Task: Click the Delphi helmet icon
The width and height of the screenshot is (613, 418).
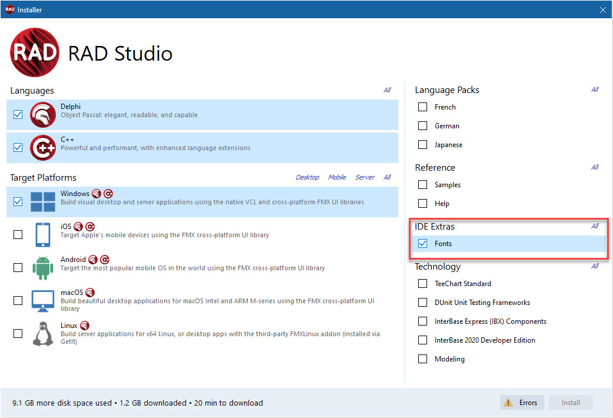Action: [x=43, y=115]
